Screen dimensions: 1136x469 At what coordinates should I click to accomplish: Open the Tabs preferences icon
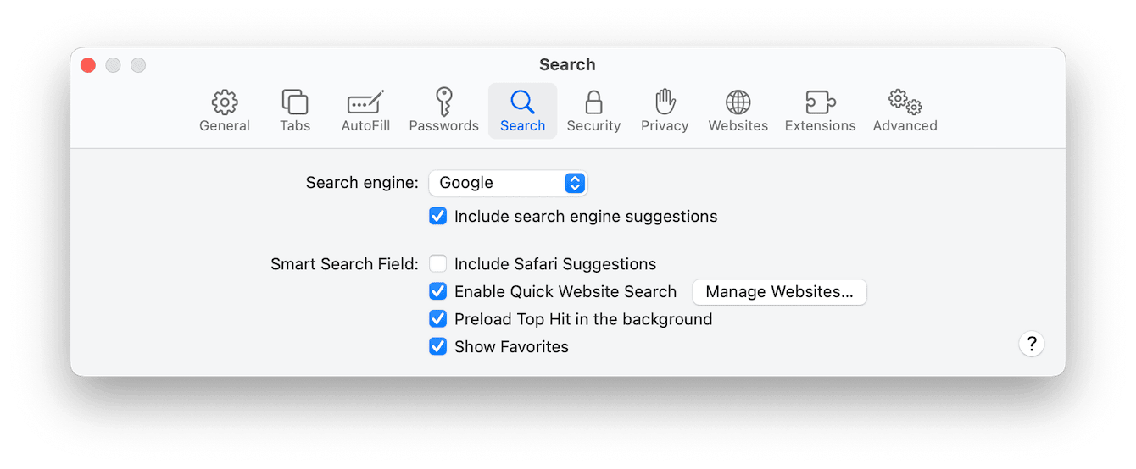(295, 102)
